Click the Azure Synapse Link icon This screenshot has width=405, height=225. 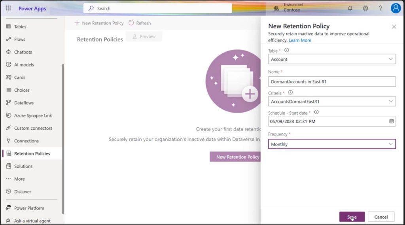[x=9, y=115]
